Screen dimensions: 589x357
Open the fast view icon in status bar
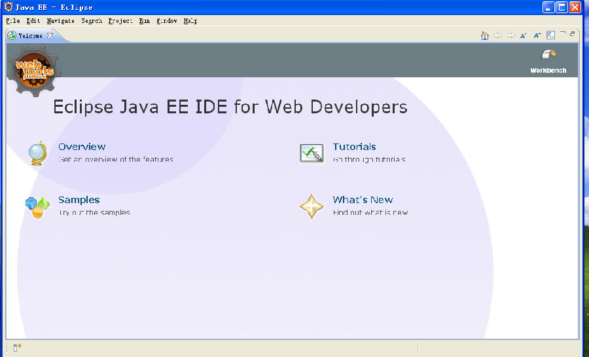(x=17, y=348)
